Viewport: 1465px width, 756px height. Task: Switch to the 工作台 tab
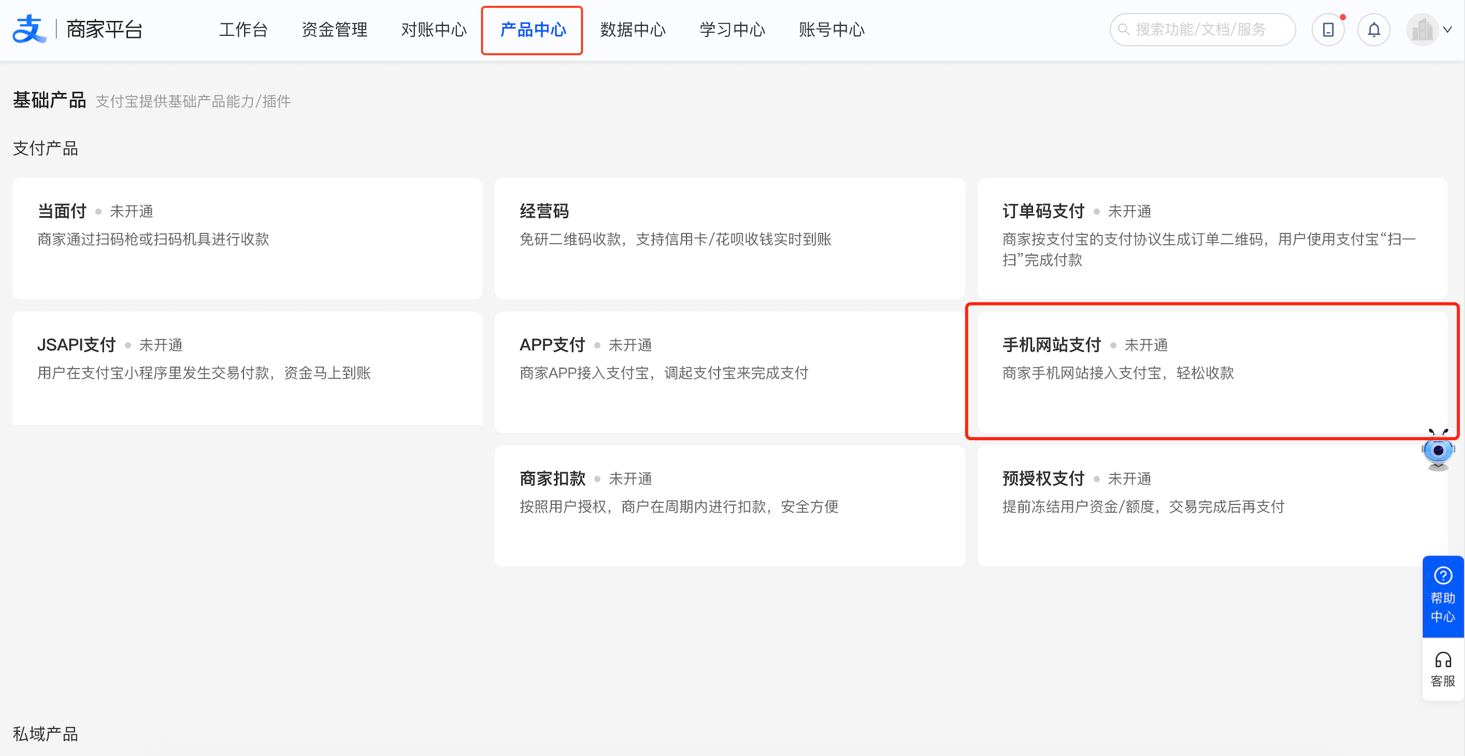(x=244, y=29)
